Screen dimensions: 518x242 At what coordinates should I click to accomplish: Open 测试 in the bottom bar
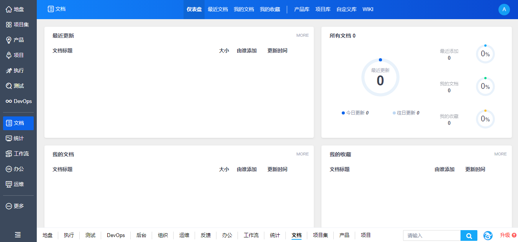pyautogui.click(x=90, y=235)
